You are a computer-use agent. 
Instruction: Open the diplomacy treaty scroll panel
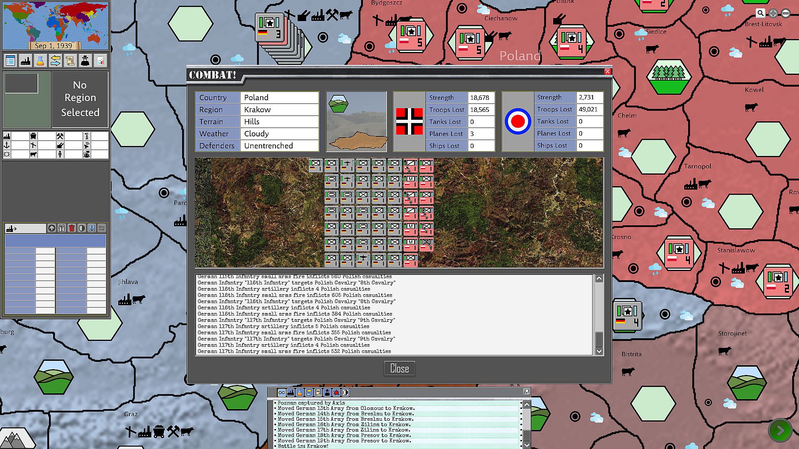coord(70,61)
